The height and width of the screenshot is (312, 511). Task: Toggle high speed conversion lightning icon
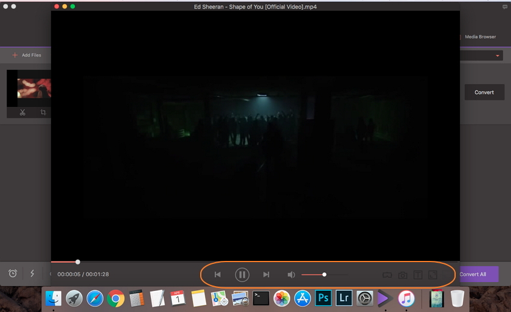[x=32, y=273]
